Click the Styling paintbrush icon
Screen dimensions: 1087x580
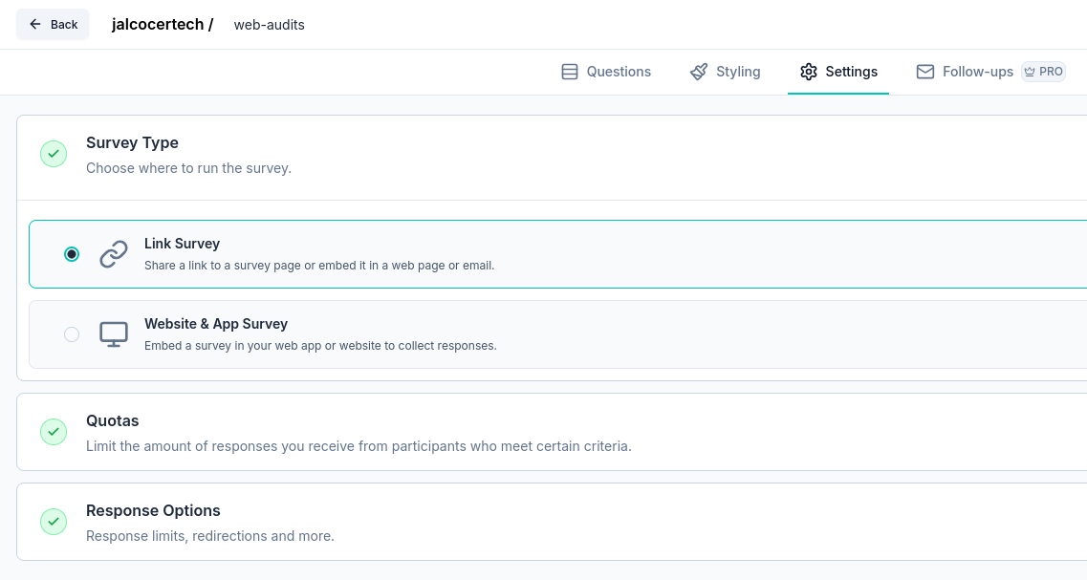(x=698, y=72)
